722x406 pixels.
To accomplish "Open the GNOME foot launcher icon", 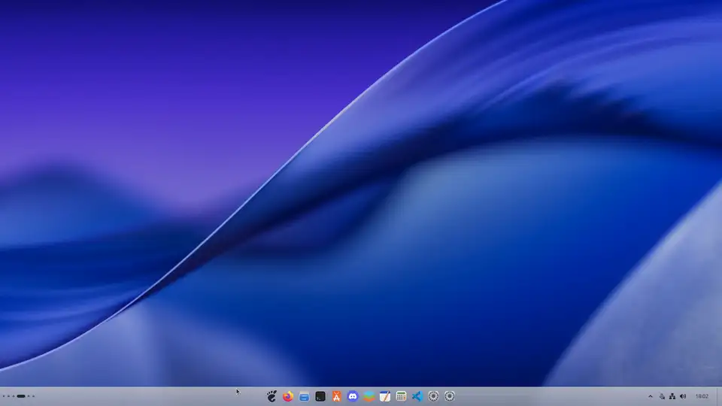I will tap(272, 396).
